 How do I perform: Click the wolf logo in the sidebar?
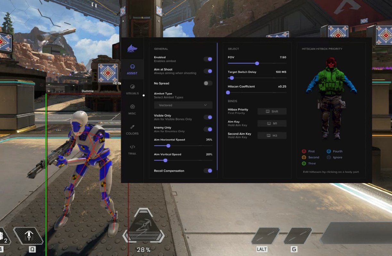(x=132, y=49)
